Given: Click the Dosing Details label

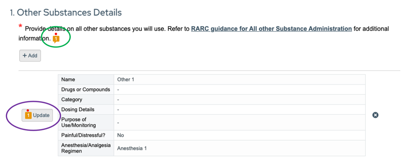Looking at the screenshot, I should tap(78, 110).
